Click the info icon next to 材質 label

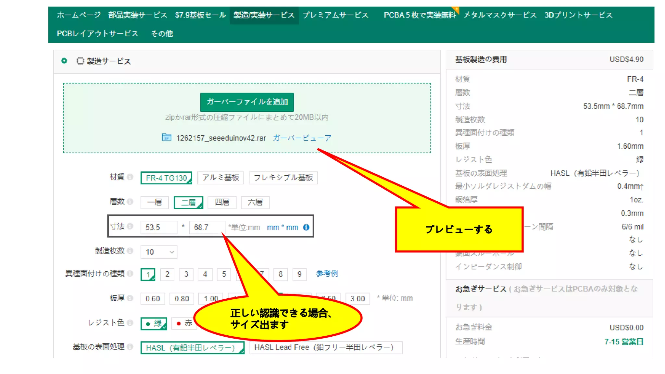click(x=130, y=177)
